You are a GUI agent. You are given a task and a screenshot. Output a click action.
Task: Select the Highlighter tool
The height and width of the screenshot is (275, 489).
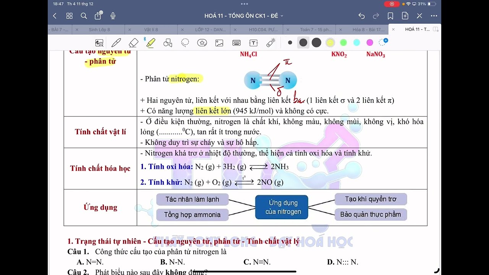(151, 43)
